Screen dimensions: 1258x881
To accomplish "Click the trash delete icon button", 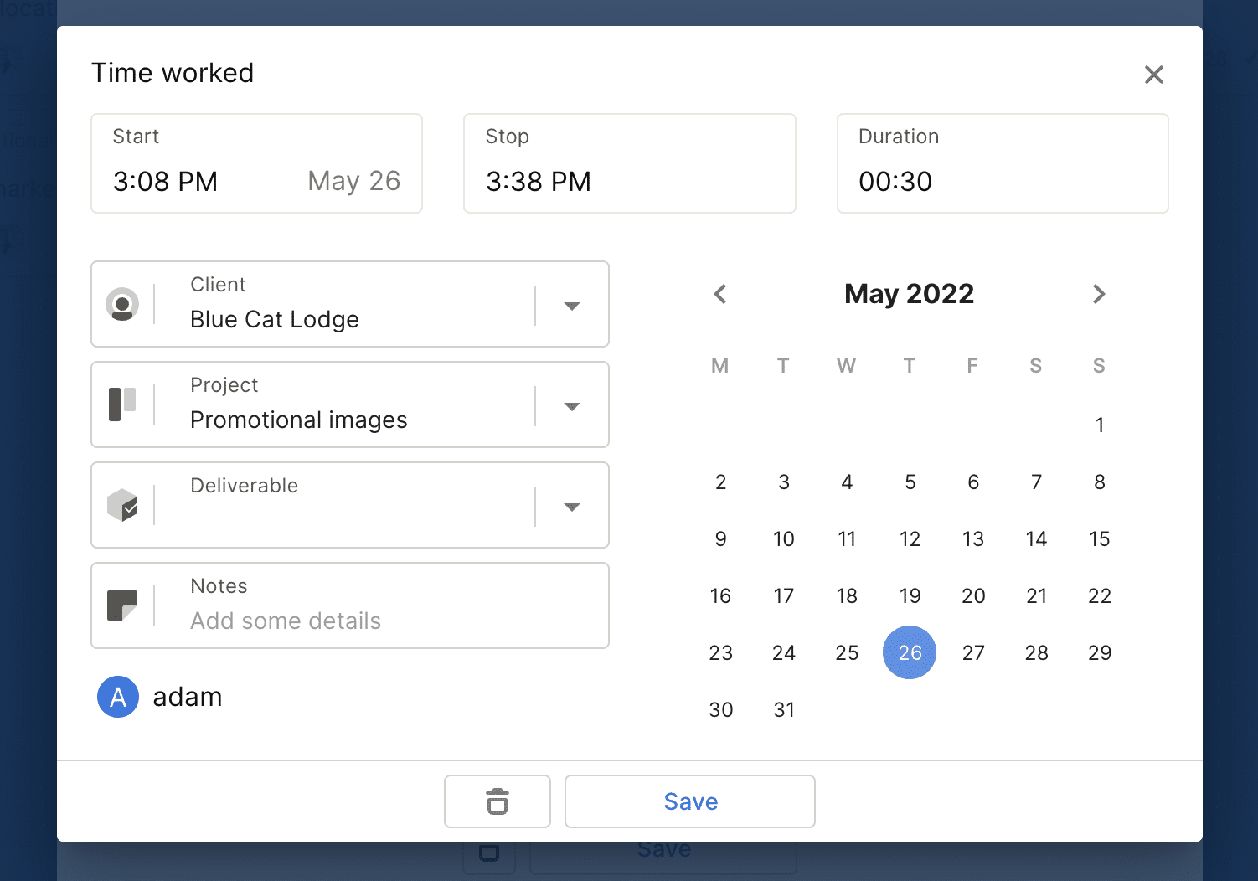I will 498,801.
